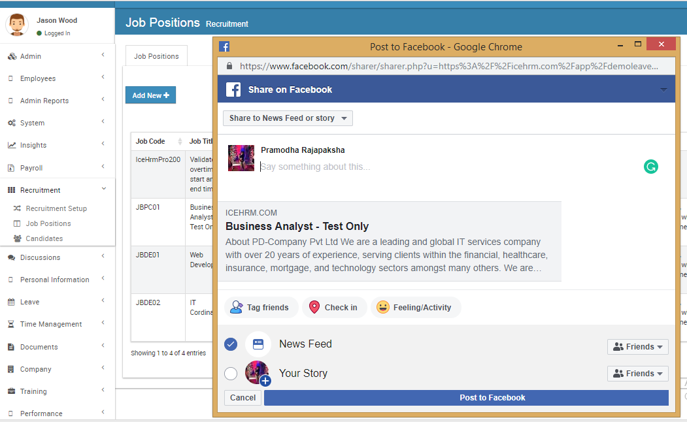The image size is (687, 422).
Task: Expand the Leave menu chevron
Action: (103, 300)
